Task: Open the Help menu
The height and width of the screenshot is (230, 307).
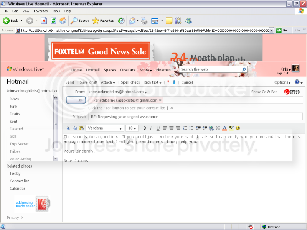Action: [68, 11]
